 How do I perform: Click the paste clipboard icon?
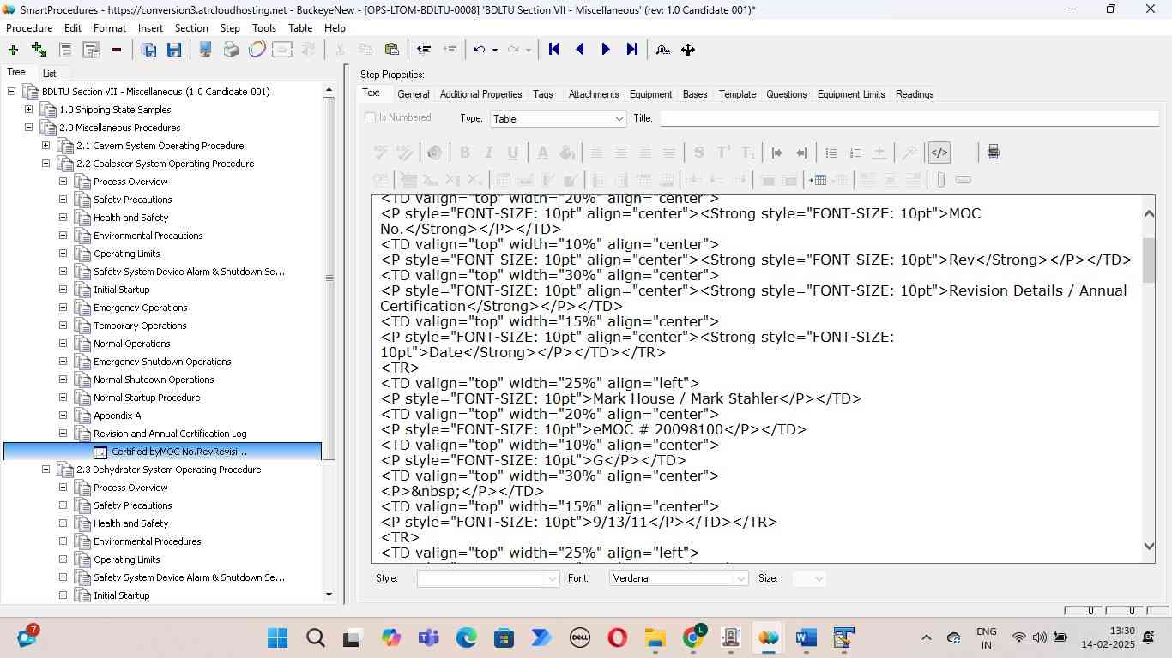391,50
